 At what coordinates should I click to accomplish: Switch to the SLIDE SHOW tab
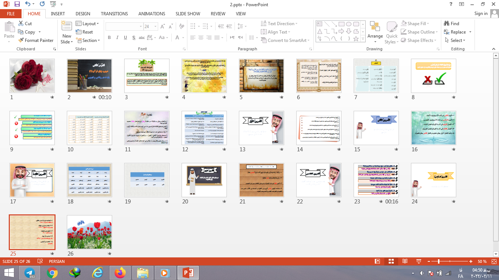[x=188, y=14]
